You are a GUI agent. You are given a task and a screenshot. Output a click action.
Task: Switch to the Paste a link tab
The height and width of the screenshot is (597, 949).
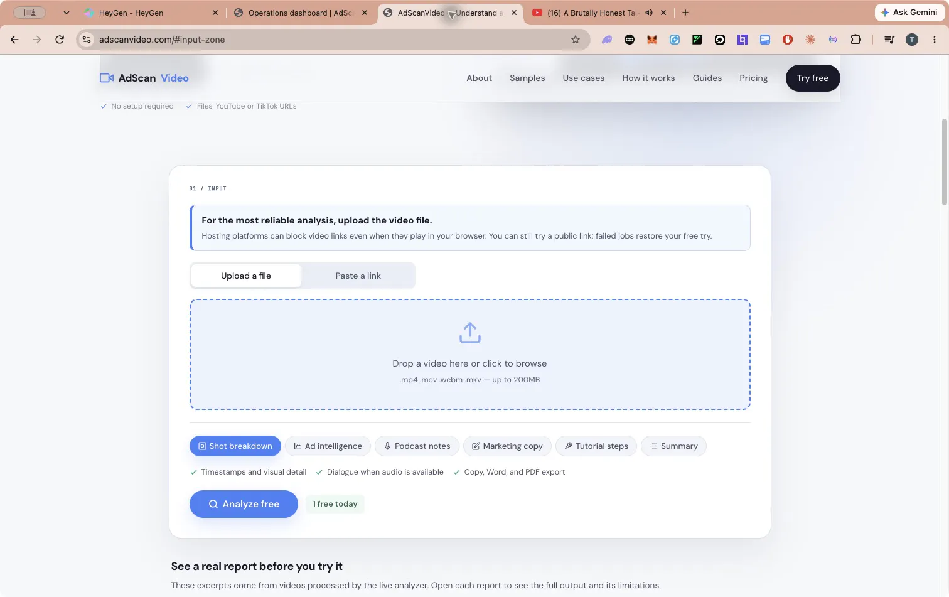pos(358,276)
